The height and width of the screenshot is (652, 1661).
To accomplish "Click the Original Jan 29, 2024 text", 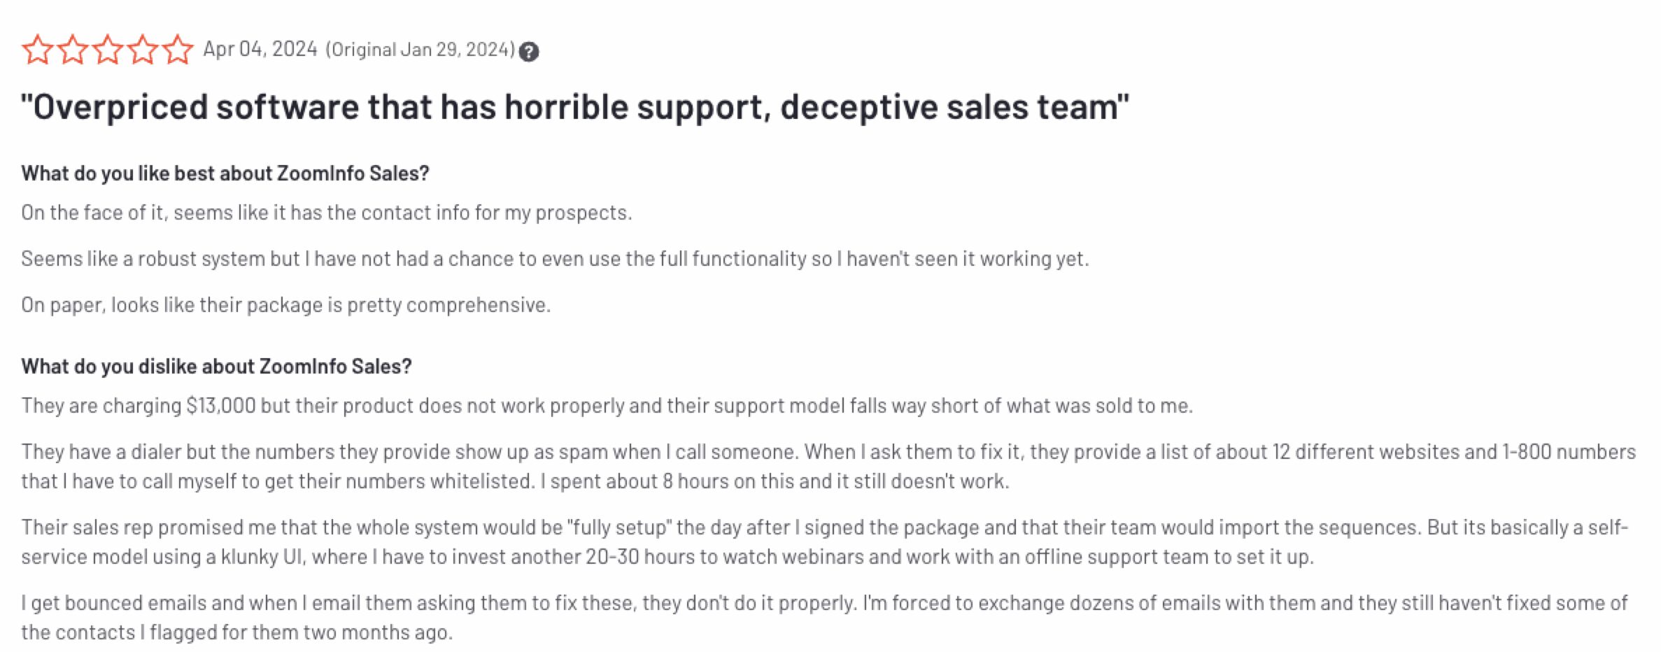I will pyautogui.click(x=420, y=50).
